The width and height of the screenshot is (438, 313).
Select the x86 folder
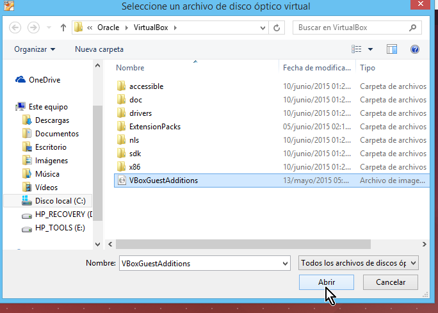[x=129, y=167]
